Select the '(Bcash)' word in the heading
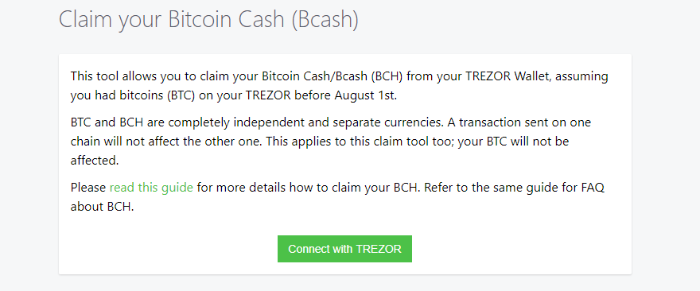This screenshot has width=700, height=291. coord(325,21)
